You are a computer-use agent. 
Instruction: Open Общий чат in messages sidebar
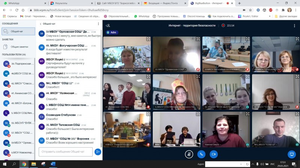[x=17, y=31]
